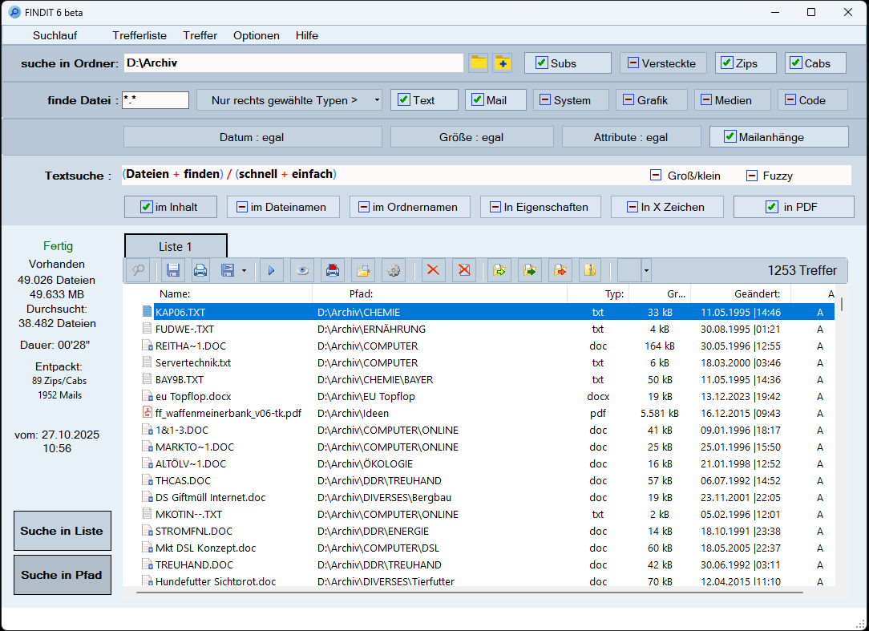The width and height of the screenshot is (869, 631).
Task: Toggle the 'in PDF' search option
Action: tap(771, 207)
